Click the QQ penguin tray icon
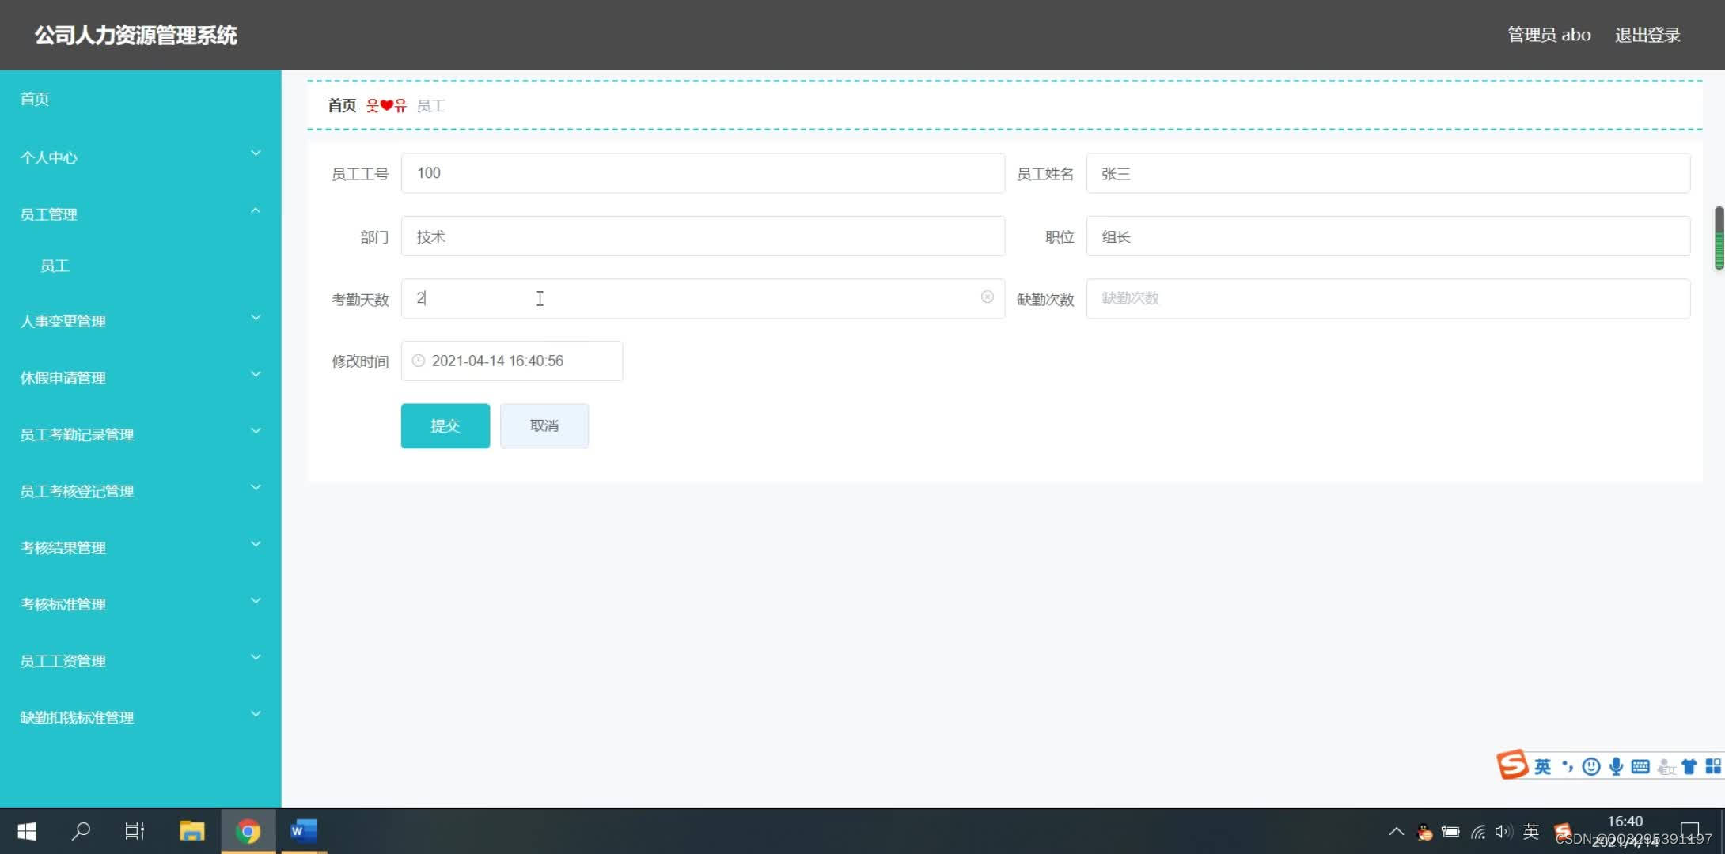The width and height of the screenshot is (1725, 854). pyautogui.click(x=1424, y=832)
